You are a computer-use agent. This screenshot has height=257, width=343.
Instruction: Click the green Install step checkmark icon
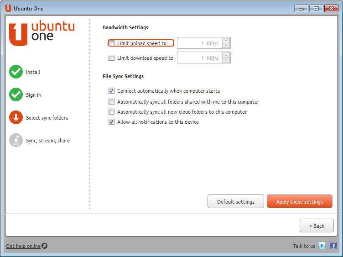(x=16, y=72)
